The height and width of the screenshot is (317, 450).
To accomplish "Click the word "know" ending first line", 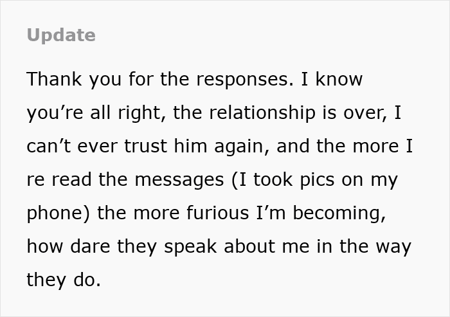I will [x=339, y=79].
